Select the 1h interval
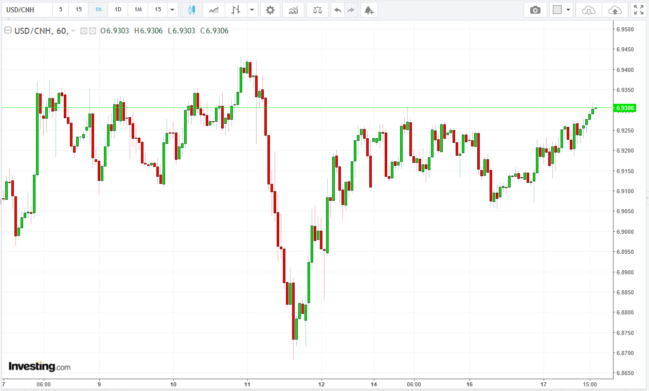649x391 pixels. (98, 10)
